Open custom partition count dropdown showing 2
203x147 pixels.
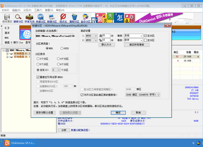tap(56, 70)
